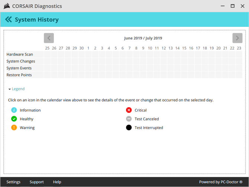Open Support in the bottom bar
Image resolution: width=249 pixels, height=187 pixels.
coord(36,182)
